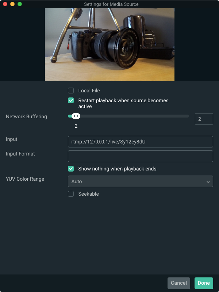Cancel the Media Source settings

tap(179, 283)
